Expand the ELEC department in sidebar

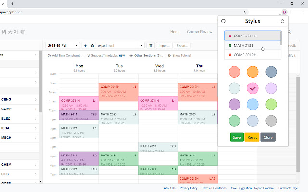19,119
